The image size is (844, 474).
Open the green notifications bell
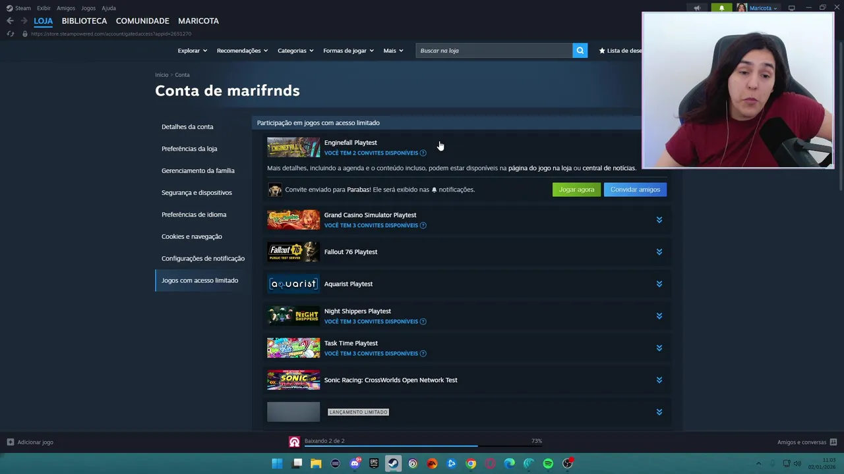(721, 8)
